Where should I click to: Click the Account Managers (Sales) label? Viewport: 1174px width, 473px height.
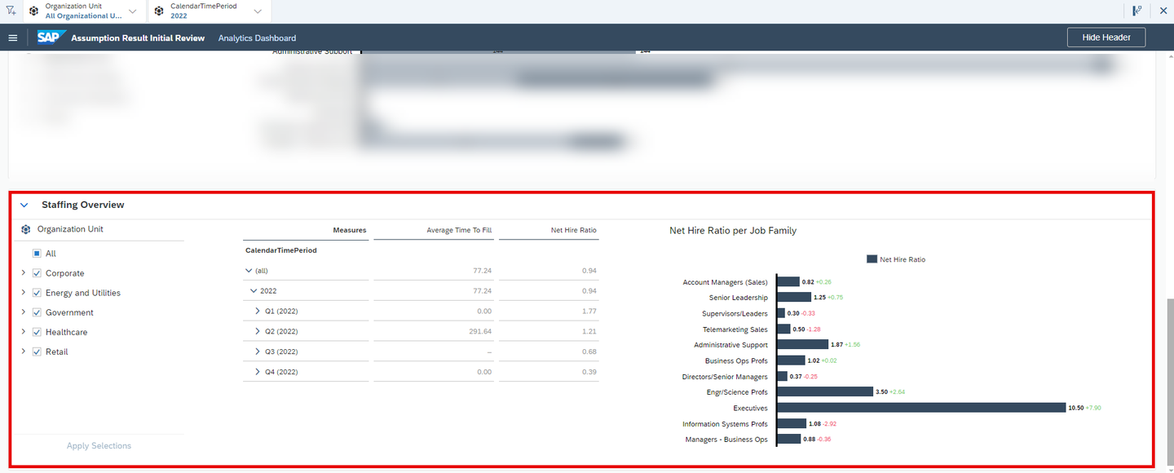coord(725,282)
